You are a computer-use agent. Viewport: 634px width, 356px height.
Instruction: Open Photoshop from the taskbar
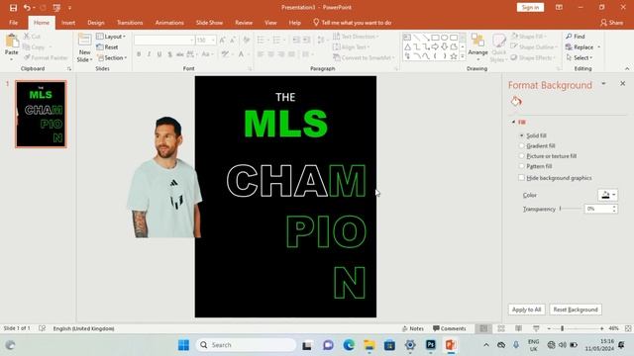pos(431,345)
